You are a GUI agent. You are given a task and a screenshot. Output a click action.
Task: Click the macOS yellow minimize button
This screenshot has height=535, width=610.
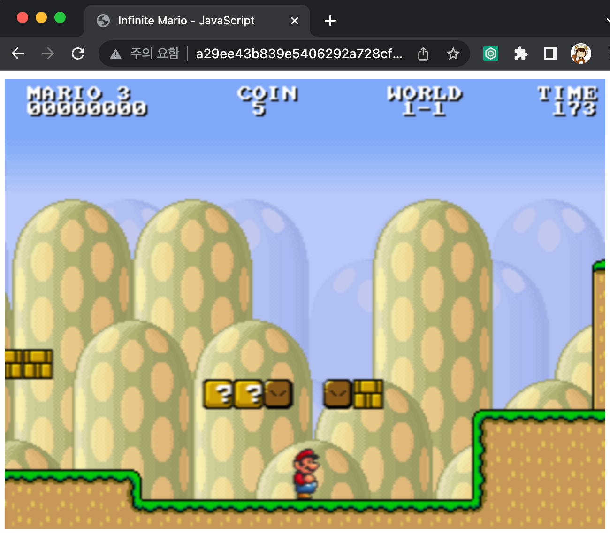[41, 17]
